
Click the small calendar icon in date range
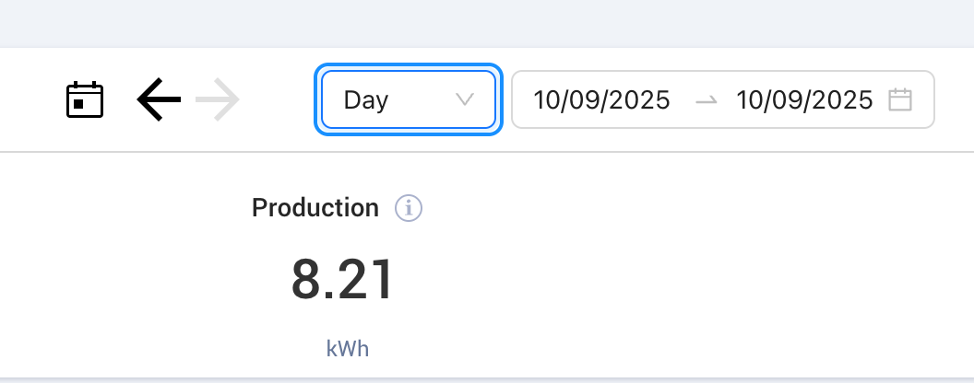coord(900,99)
